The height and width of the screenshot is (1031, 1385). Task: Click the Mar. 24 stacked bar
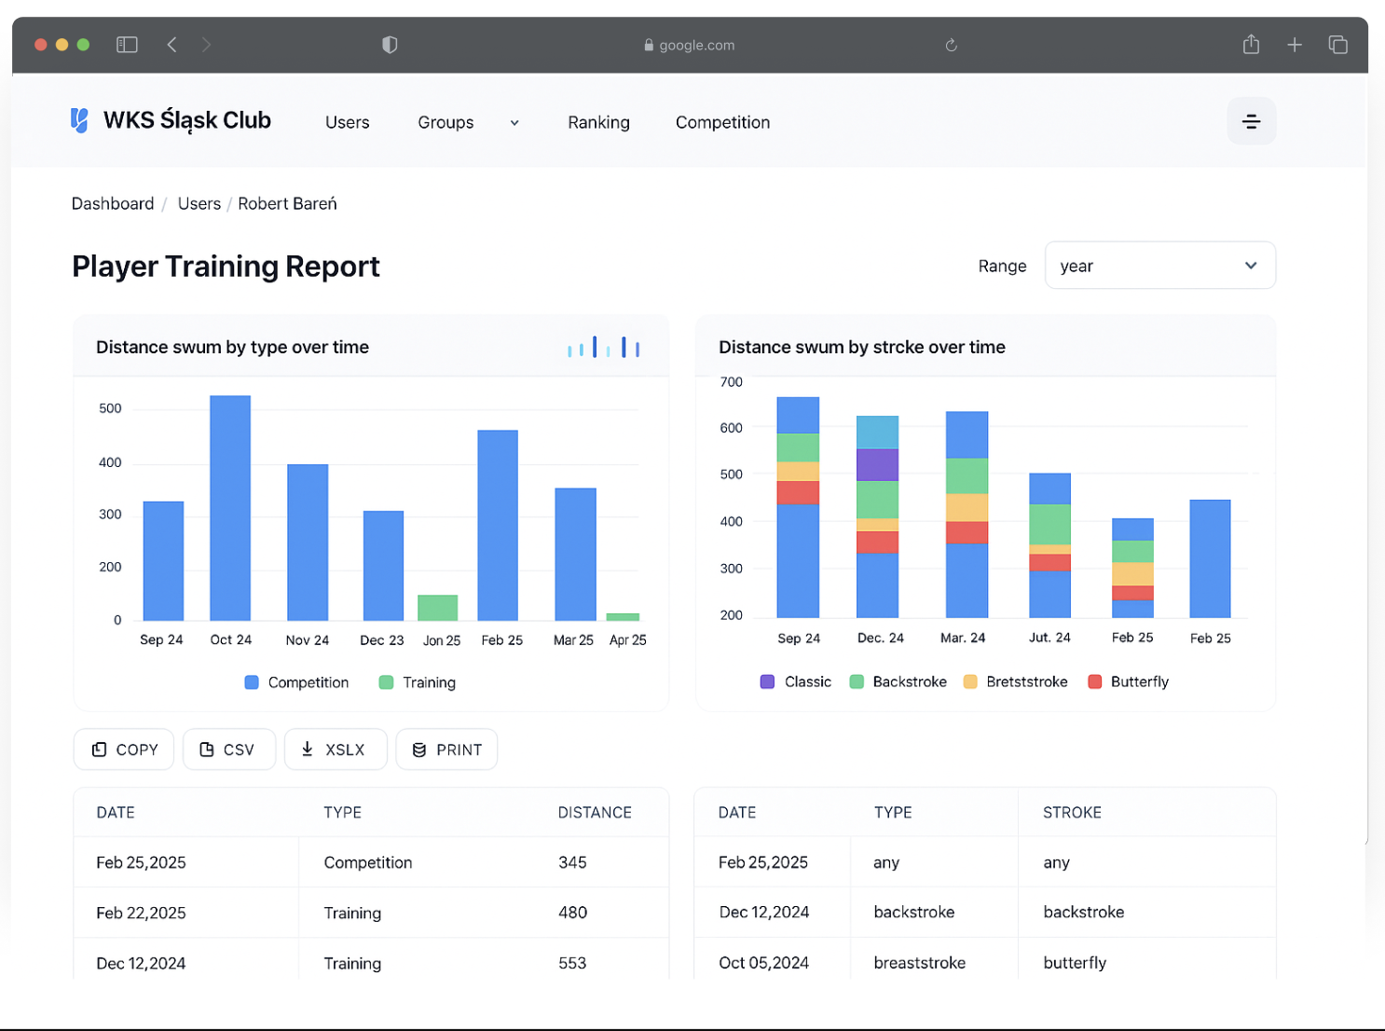967,515
